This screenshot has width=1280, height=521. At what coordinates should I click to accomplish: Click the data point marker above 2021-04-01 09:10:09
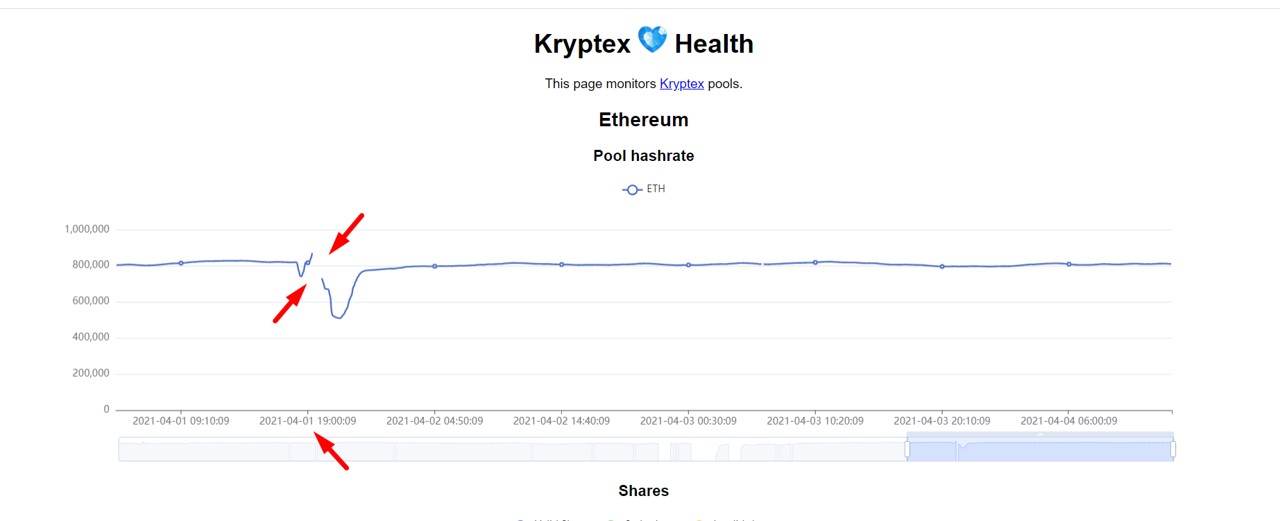[181, 263]
